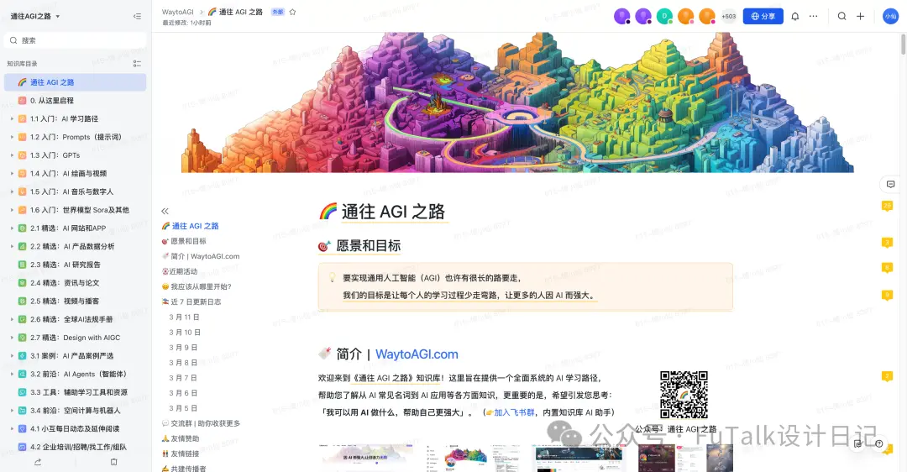Open the comment badge showing 8
Screen dimensions: 907x472
pos(887,268)
